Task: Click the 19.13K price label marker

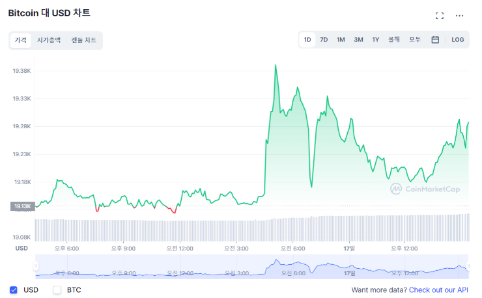Action: coord(21,206)
